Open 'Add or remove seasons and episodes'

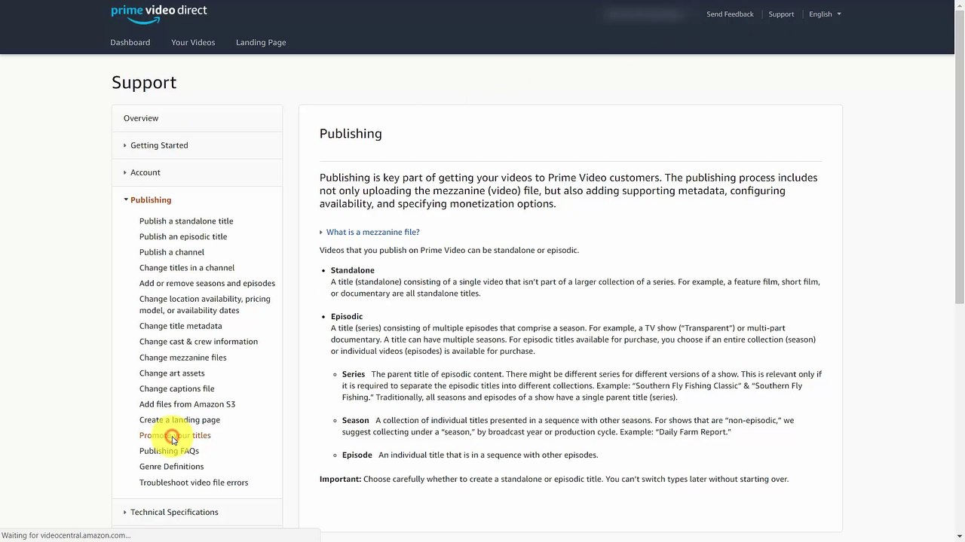[207, 283]
